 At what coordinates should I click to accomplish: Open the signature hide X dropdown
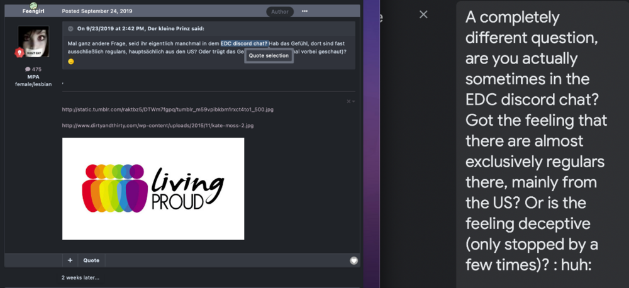(350, 101)
